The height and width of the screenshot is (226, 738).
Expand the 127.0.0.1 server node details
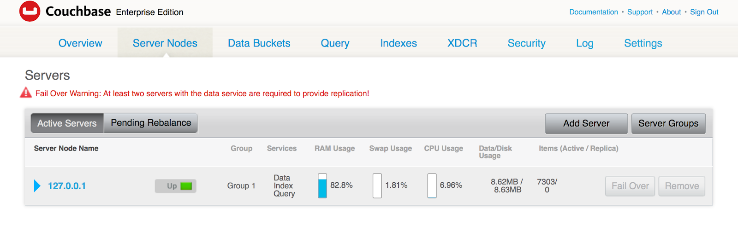point(37,186)
